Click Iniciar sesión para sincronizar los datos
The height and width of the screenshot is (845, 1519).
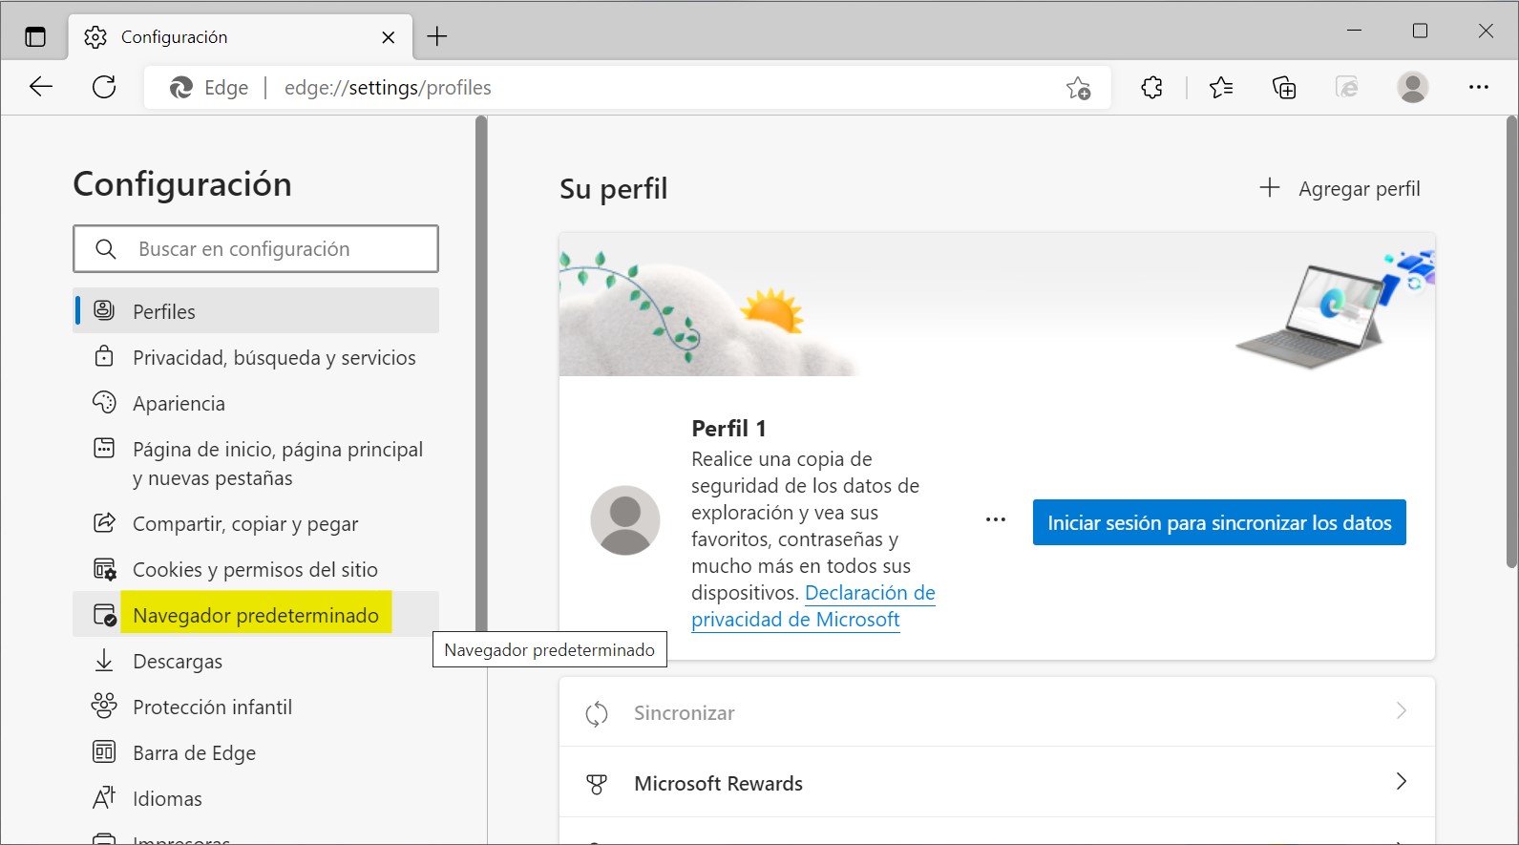click(1219, 522)
